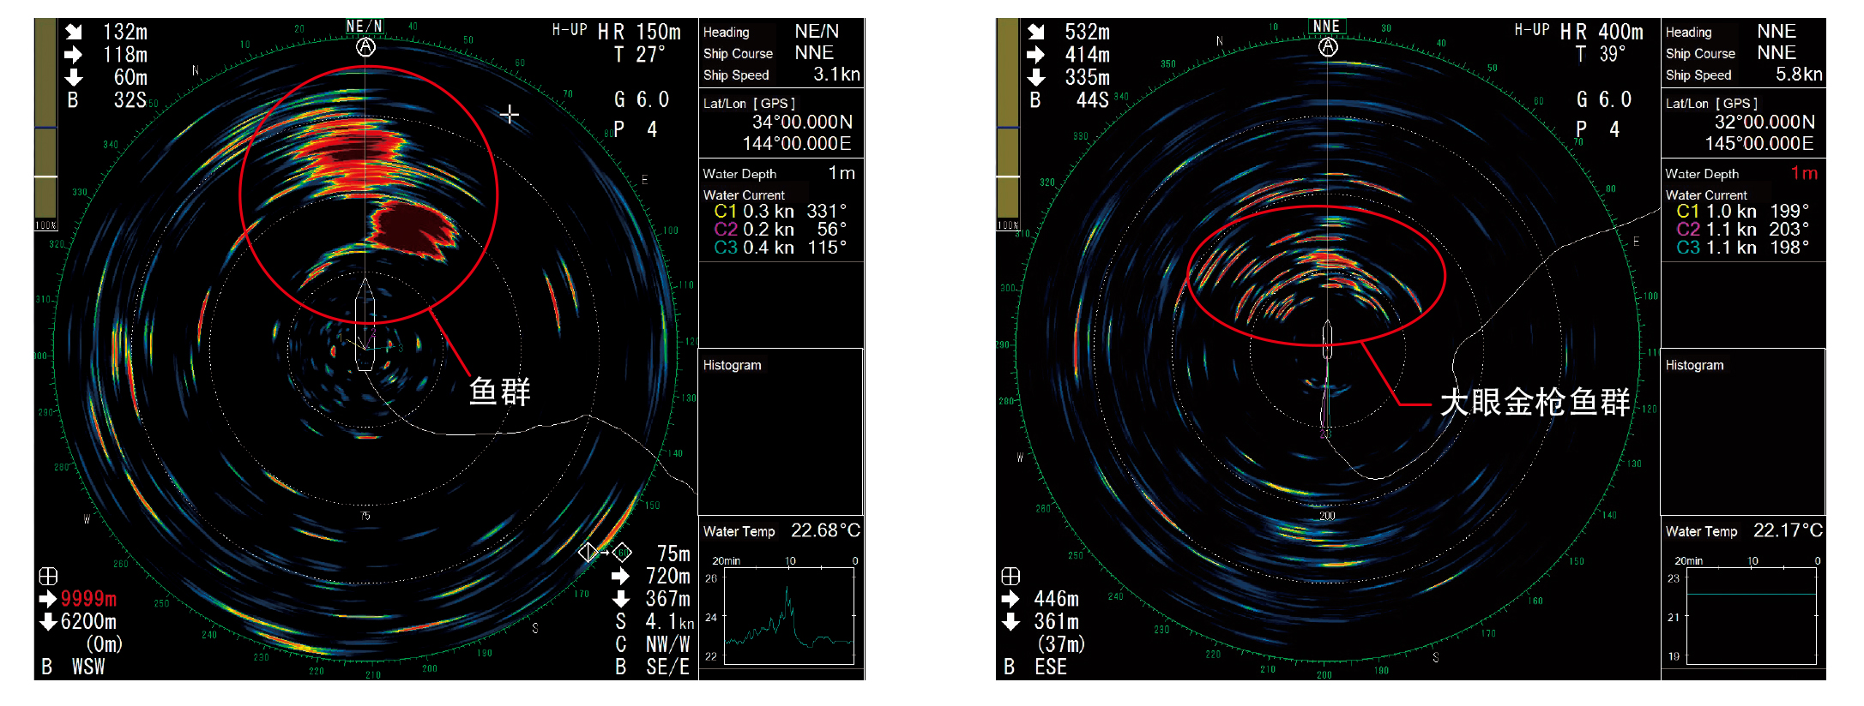Click the horizontal range arrow beside 118m

click(74, 55)
